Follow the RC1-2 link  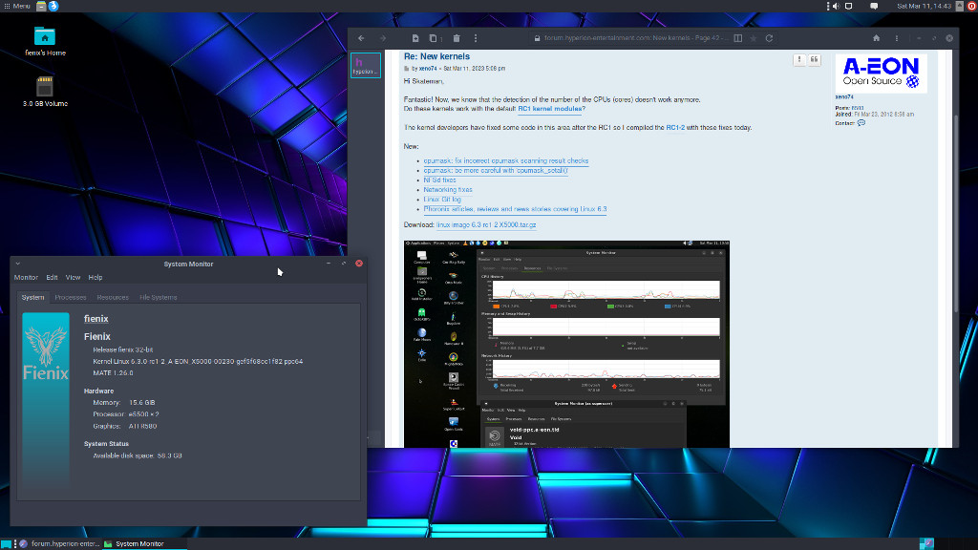click(675, 127)
